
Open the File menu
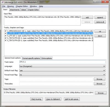pyautogui.click(x=4, y=6)
